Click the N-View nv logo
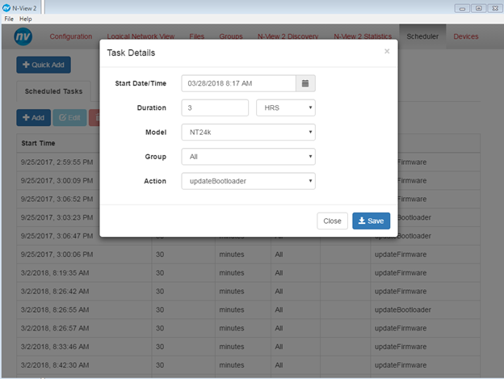 click(x=23, y=36)
